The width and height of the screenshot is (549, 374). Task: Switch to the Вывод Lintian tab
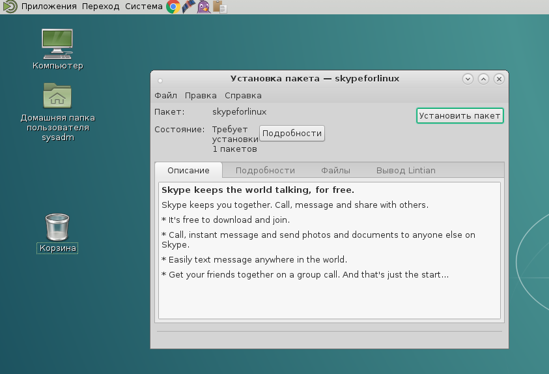pos(406,171)
